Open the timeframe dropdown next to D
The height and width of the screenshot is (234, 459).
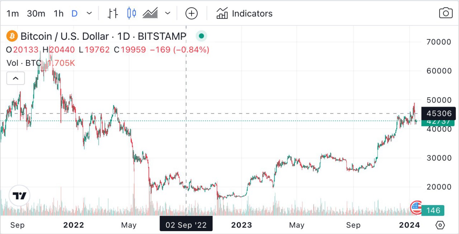pos(89,13)
